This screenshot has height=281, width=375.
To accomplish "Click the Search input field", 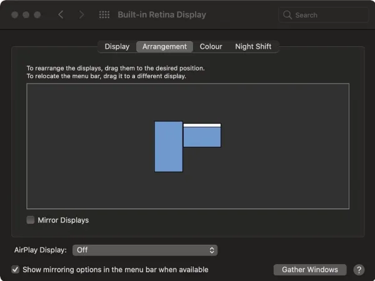I will click(x=324, y=15).
